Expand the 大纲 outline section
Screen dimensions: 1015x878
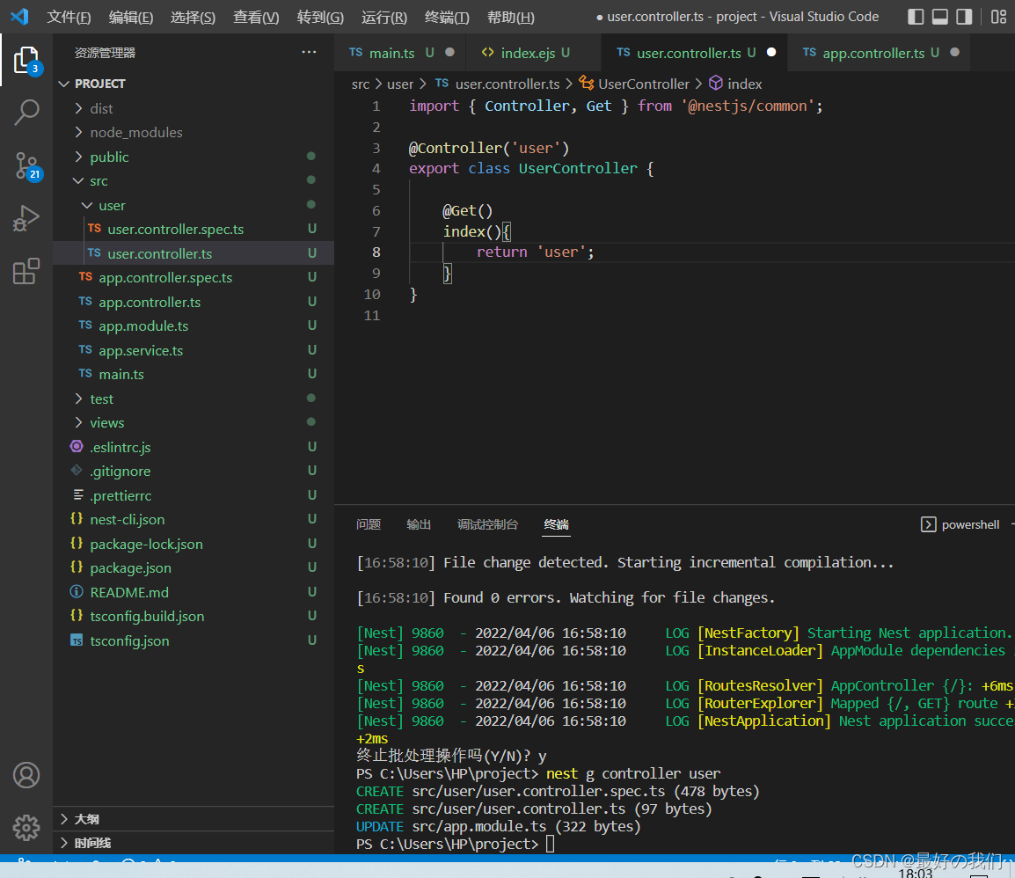86,819
